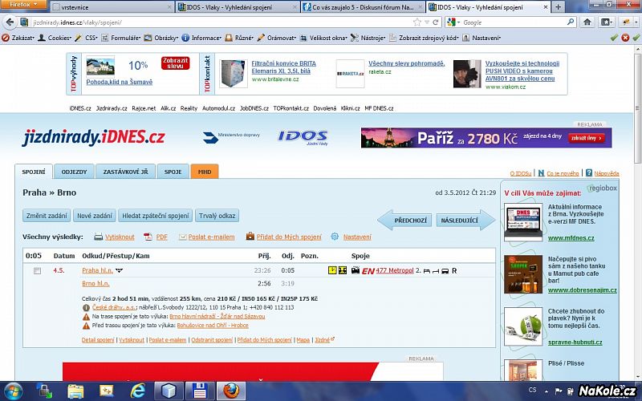Start search with the magnifier icon
This screenshot has height=401, width=642.
571,22
